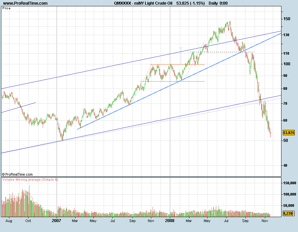Viewport: 298px width, 232px height.
Task: Click the 90 price axis label
Action: click(x=285, y=76)
